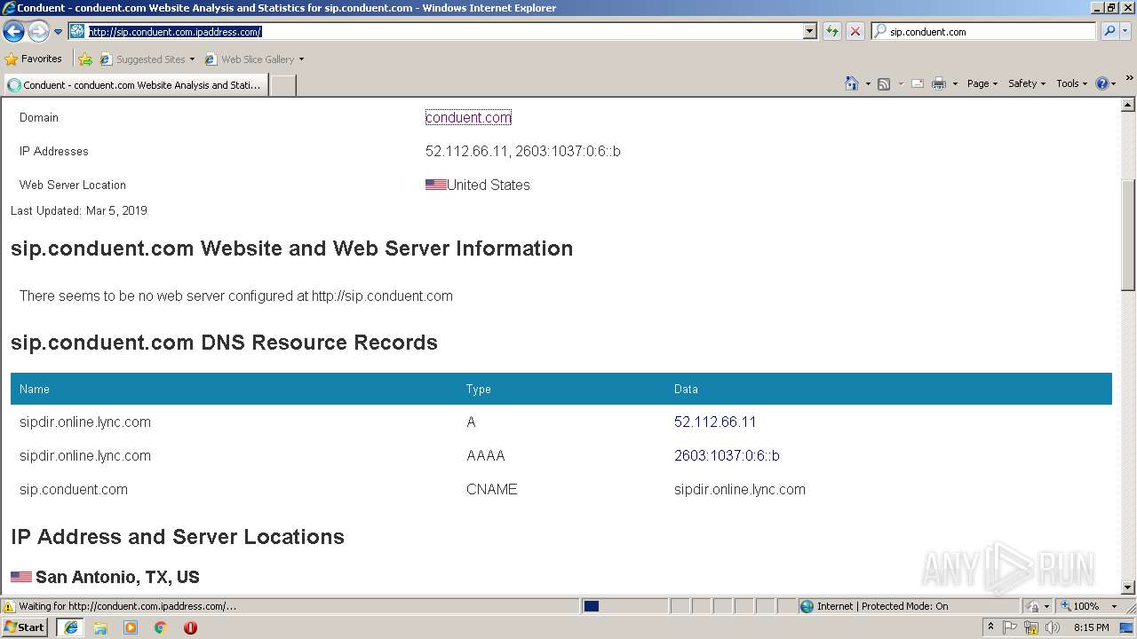
Task: Click the RSS feeds icon
Action: click(x=884, y=83)
